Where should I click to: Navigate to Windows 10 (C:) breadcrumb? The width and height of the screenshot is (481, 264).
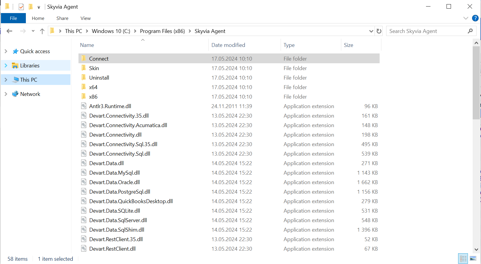point(111,31)
